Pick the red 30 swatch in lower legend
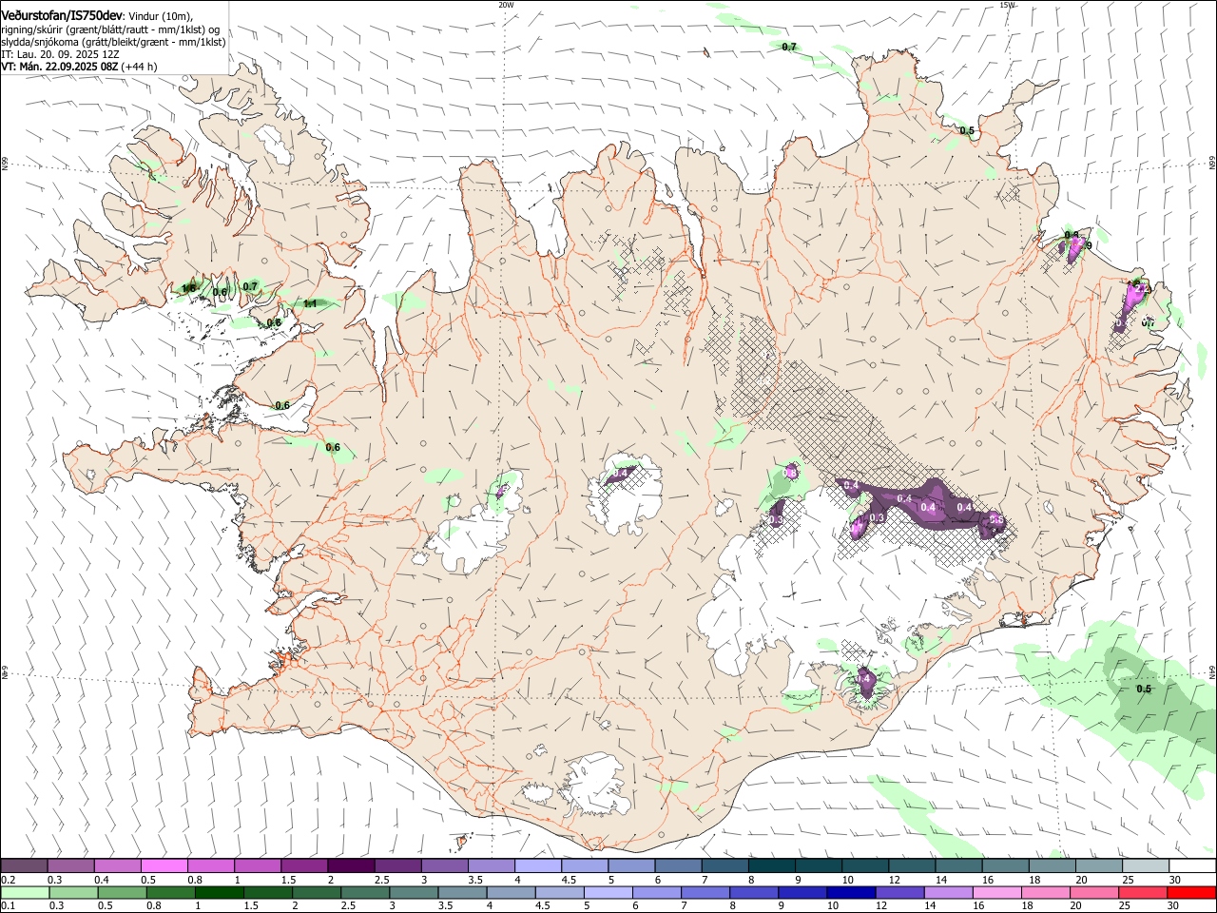Screen dimensions: 1217x913 tap(1191, 892)
